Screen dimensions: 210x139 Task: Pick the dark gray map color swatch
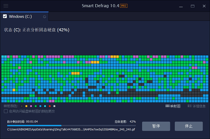coord(22,106)
